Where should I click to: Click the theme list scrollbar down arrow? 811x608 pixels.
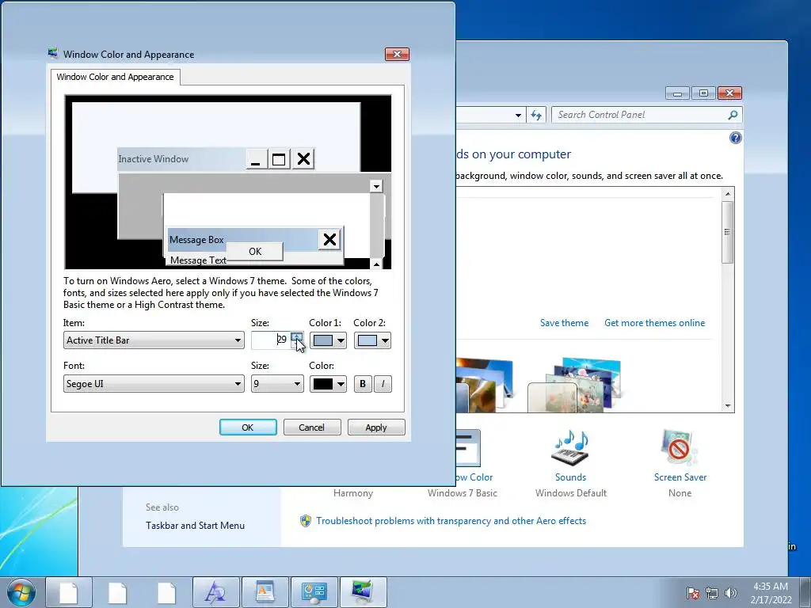point(728,406)
